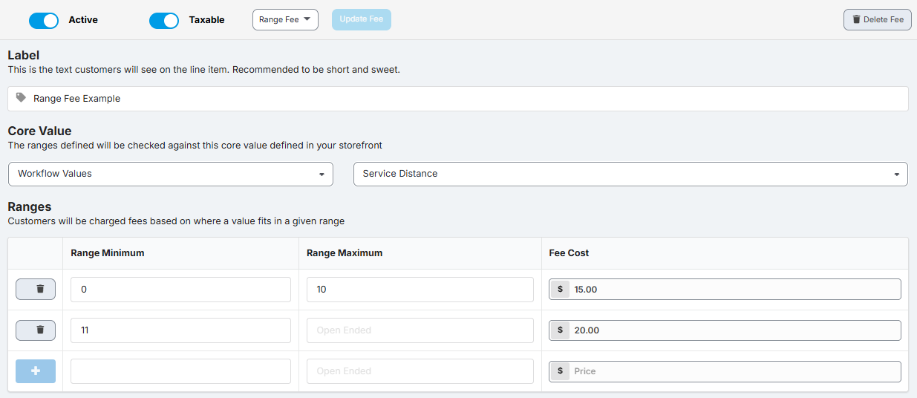Open the Service Distance dropdown
Screen dimensions: 917x398
tap(630, 174)
